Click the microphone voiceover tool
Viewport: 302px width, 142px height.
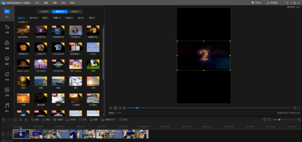click(x=94, y=120)
